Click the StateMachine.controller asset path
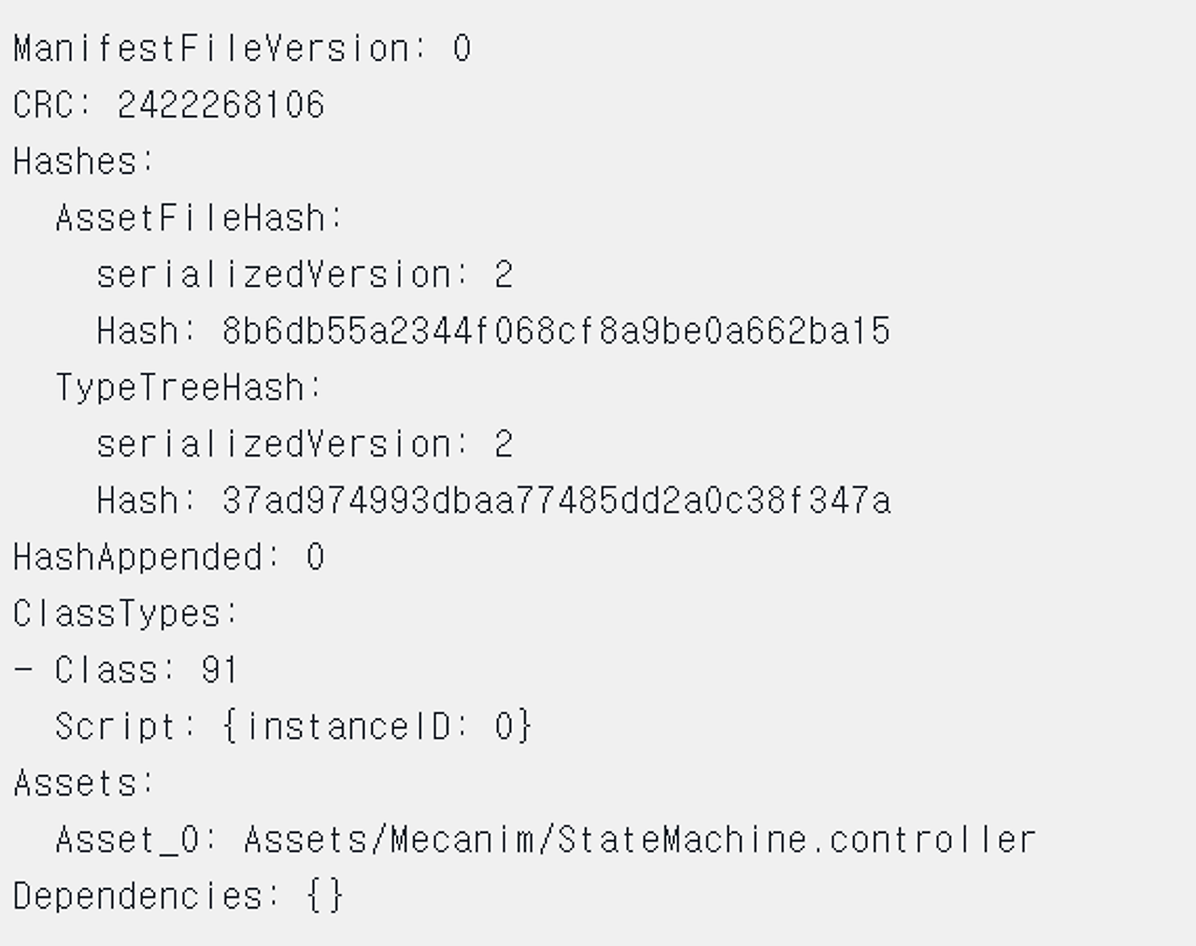Screen dimensions: 1196x946 point(640,840)
